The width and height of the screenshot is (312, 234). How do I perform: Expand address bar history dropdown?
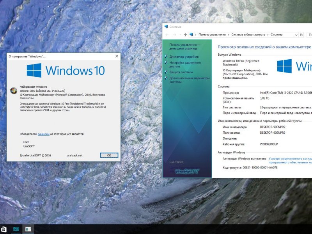(296, 35)
